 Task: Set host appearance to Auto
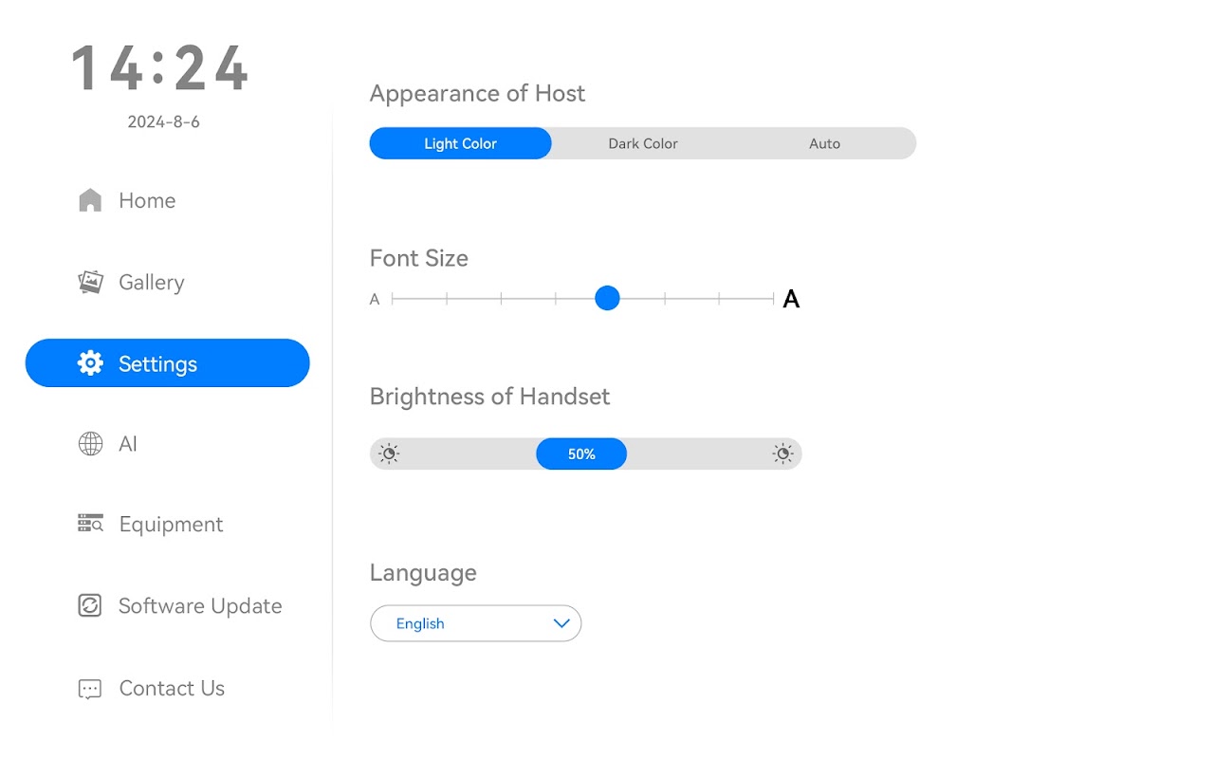click(824, 143)
